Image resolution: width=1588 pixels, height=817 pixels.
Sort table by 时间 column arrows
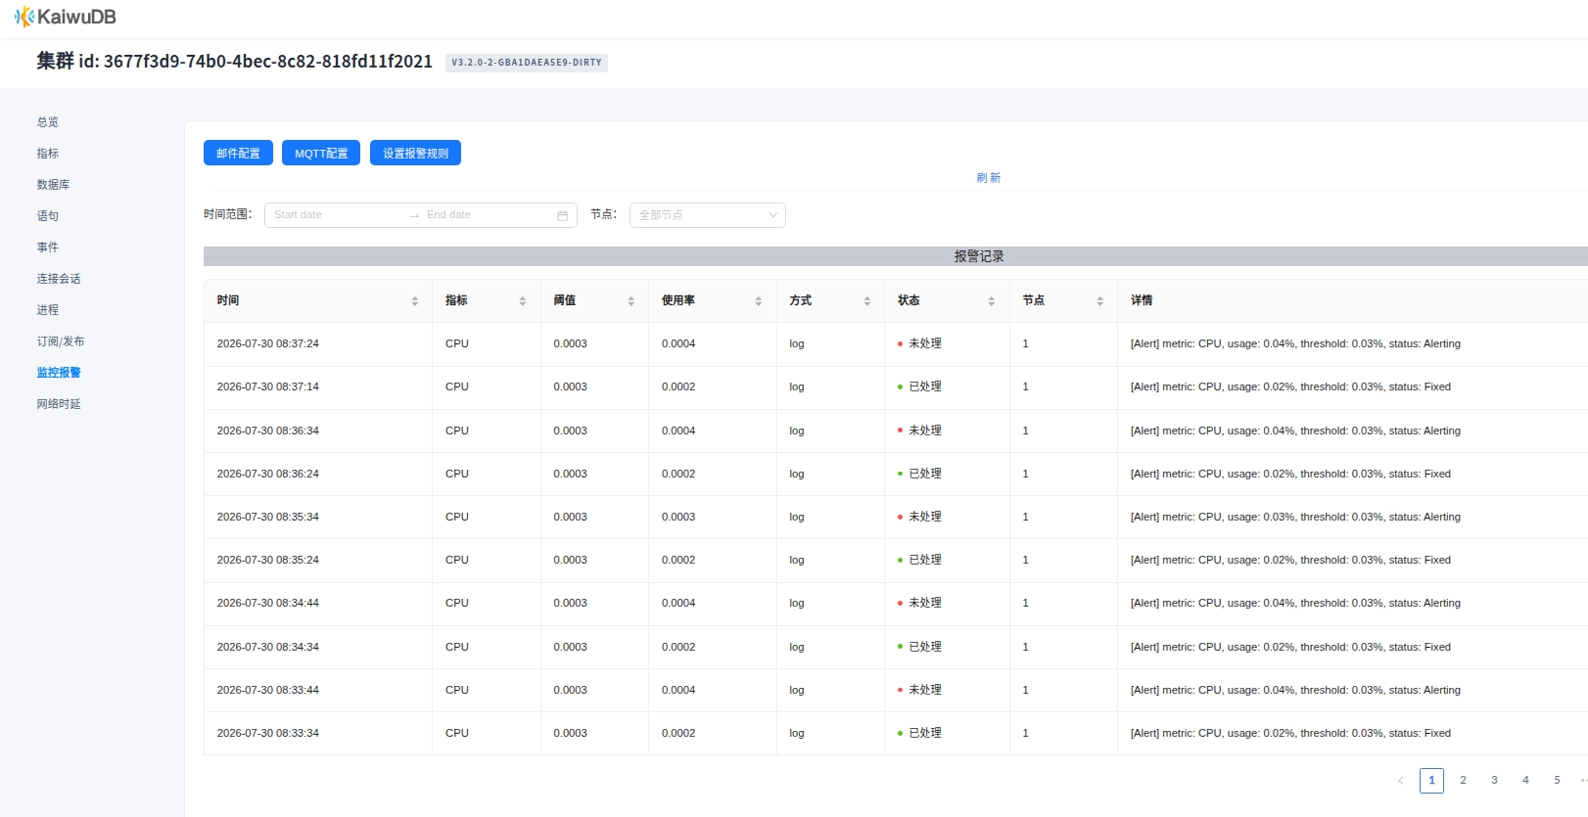[x=414, y=301]
